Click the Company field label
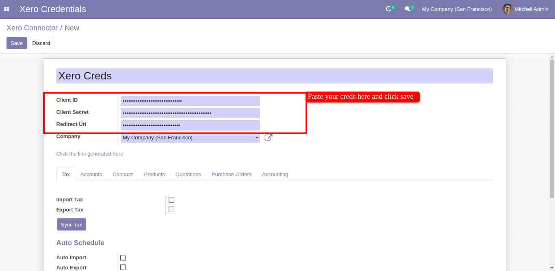Viewport: 555px width, 271px height. 68,137
